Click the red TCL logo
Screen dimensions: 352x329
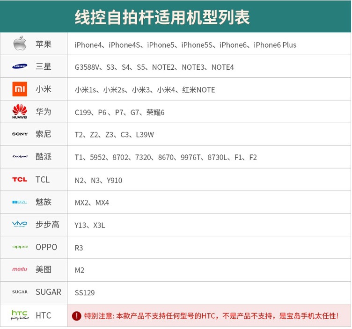20,179
